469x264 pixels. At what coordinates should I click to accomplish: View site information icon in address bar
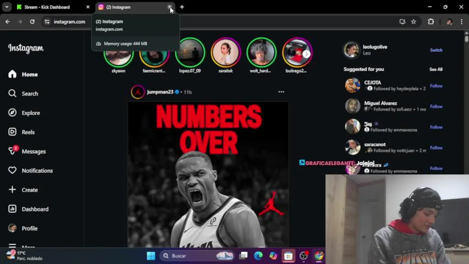tap(47, 22)
